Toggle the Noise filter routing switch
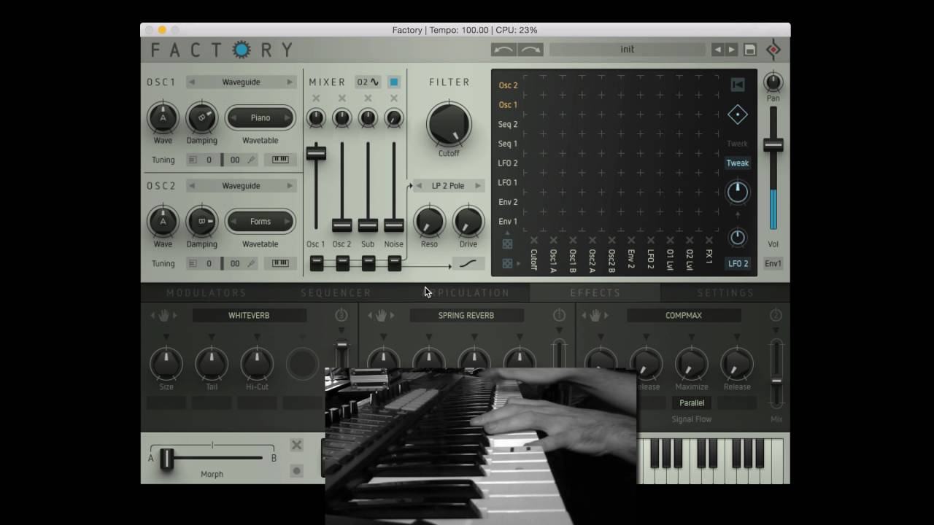 [394, 263]
